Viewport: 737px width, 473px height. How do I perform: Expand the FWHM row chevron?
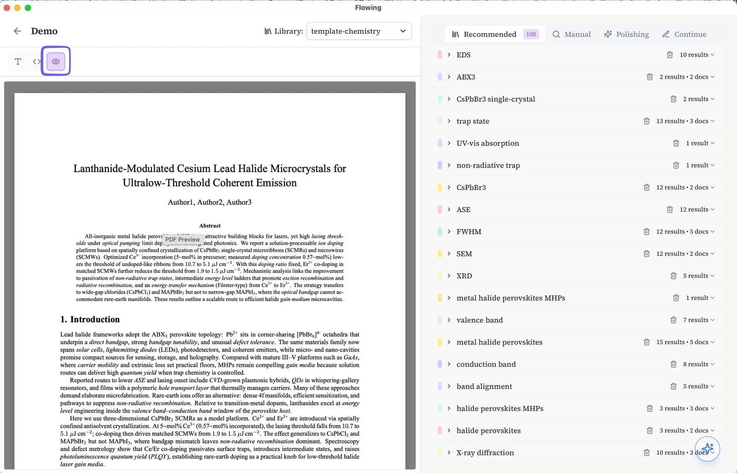tap(449, 231)
